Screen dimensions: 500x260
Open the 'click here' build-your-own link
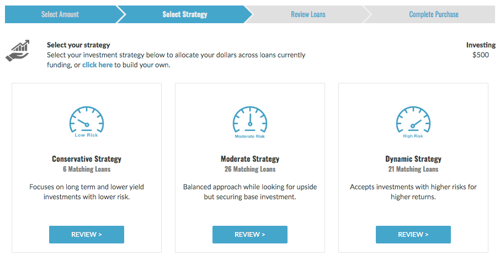[97, 65]
